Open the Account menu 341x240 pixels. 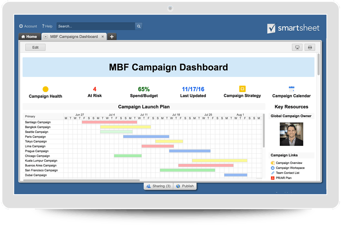[x=28, y=26]
